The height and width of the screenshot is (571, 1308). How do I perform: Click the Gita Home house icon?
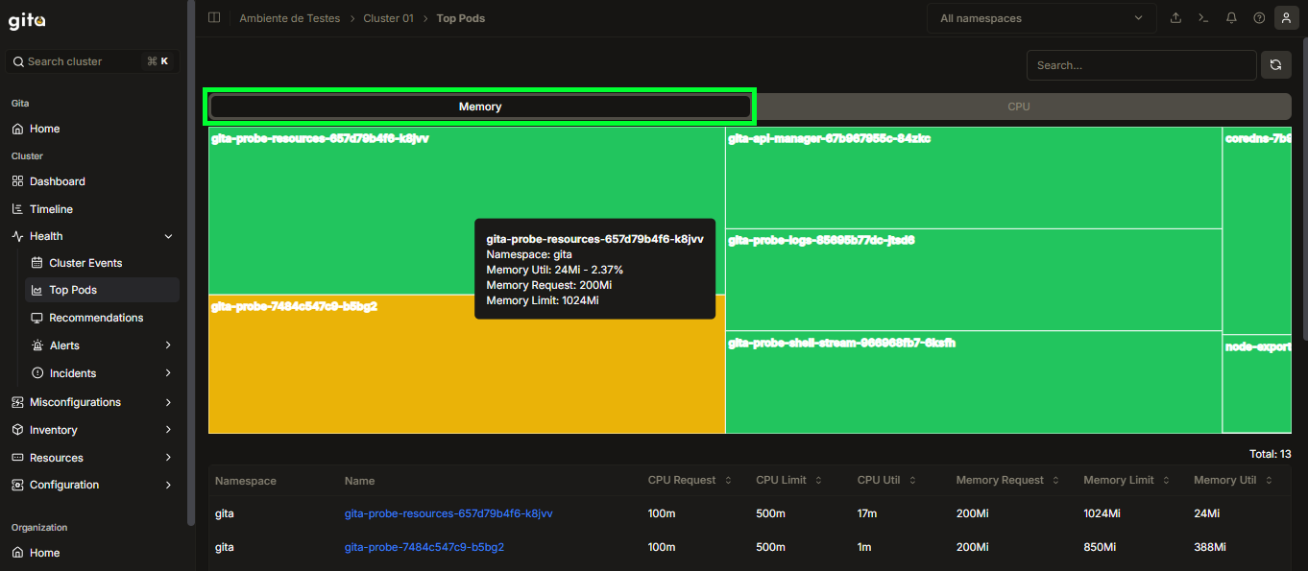[x=18, y=129]
